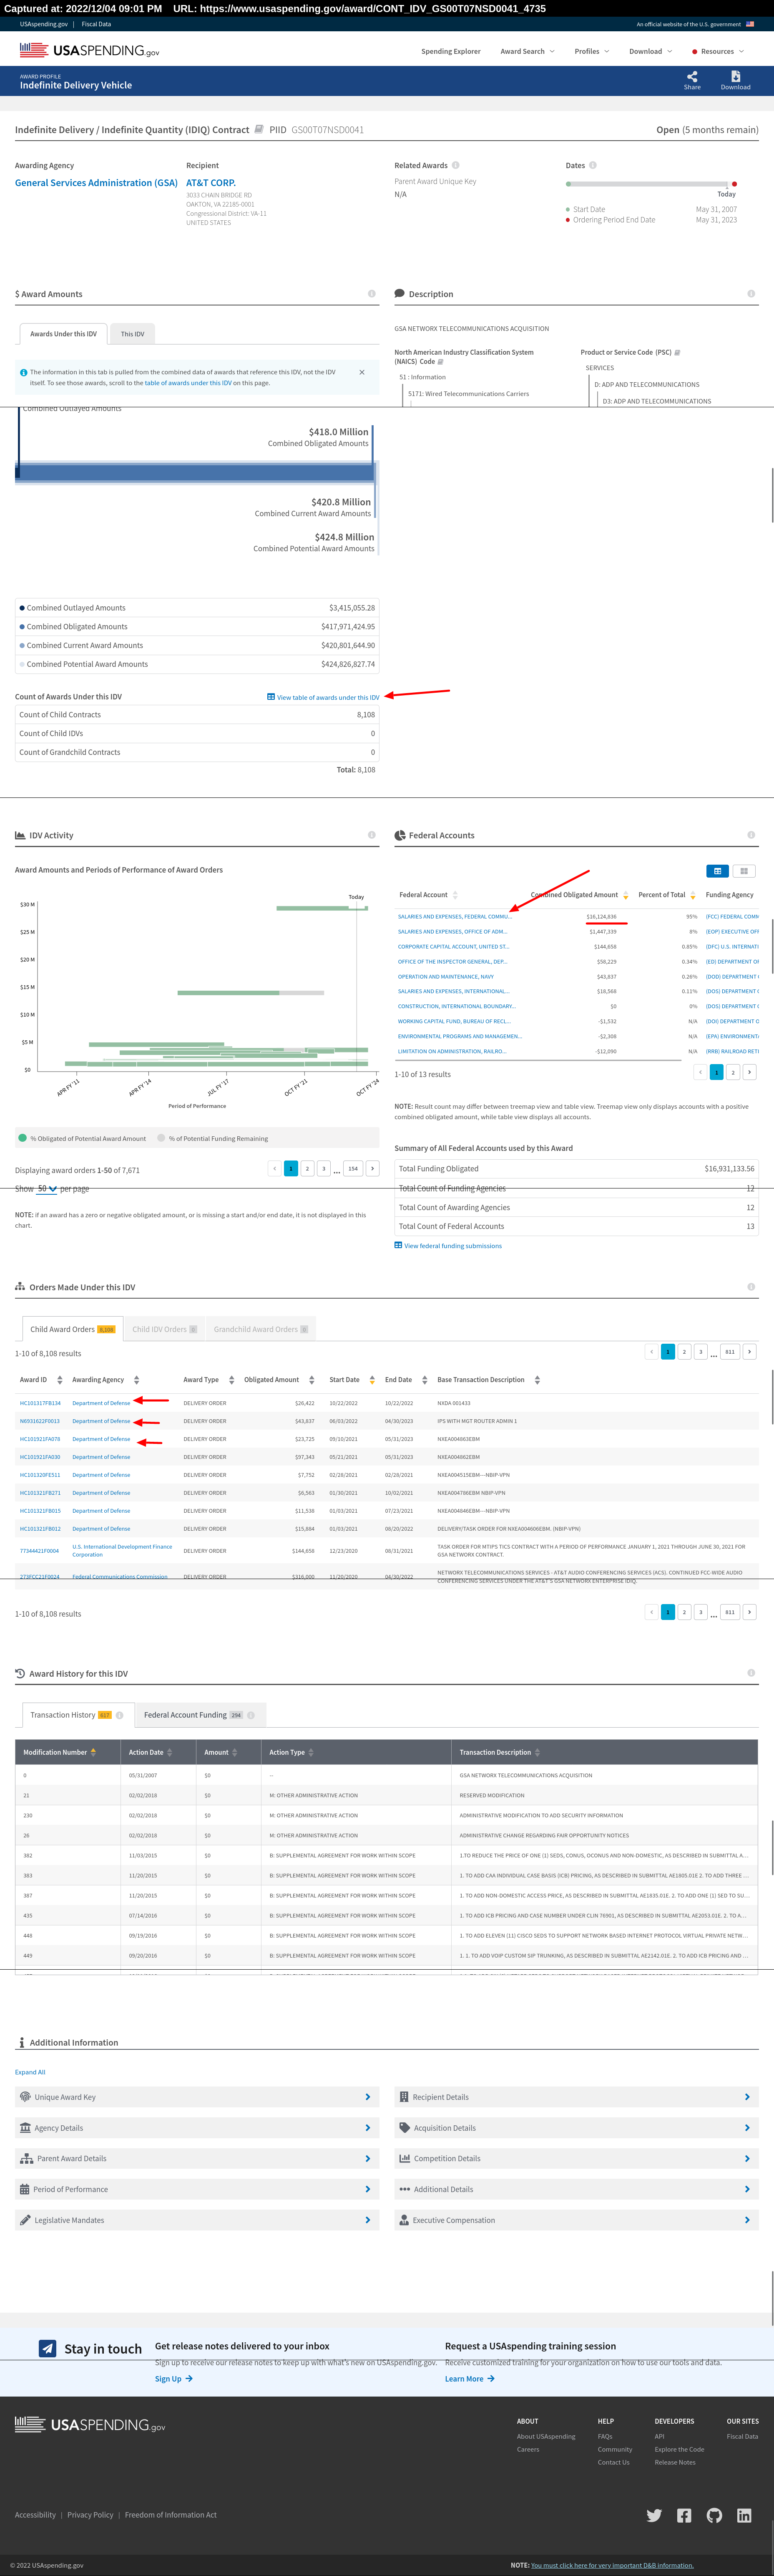774x2576 pixels.
Task: Sort transactions by Action Date
Action: tap(170, 1752)
